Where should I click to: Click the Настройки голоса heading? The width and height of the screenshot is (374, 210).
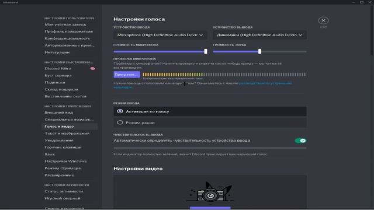[x=139, y=19]
